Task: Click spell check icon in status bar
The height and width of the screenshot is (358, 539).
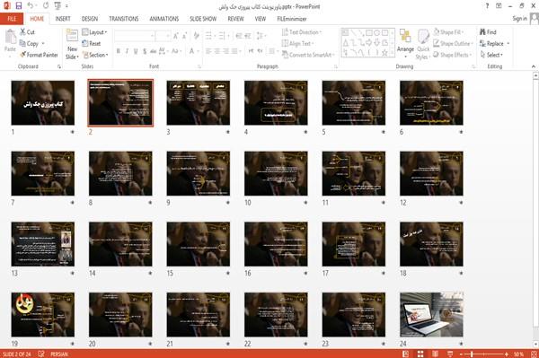Action: coord(41,354)
